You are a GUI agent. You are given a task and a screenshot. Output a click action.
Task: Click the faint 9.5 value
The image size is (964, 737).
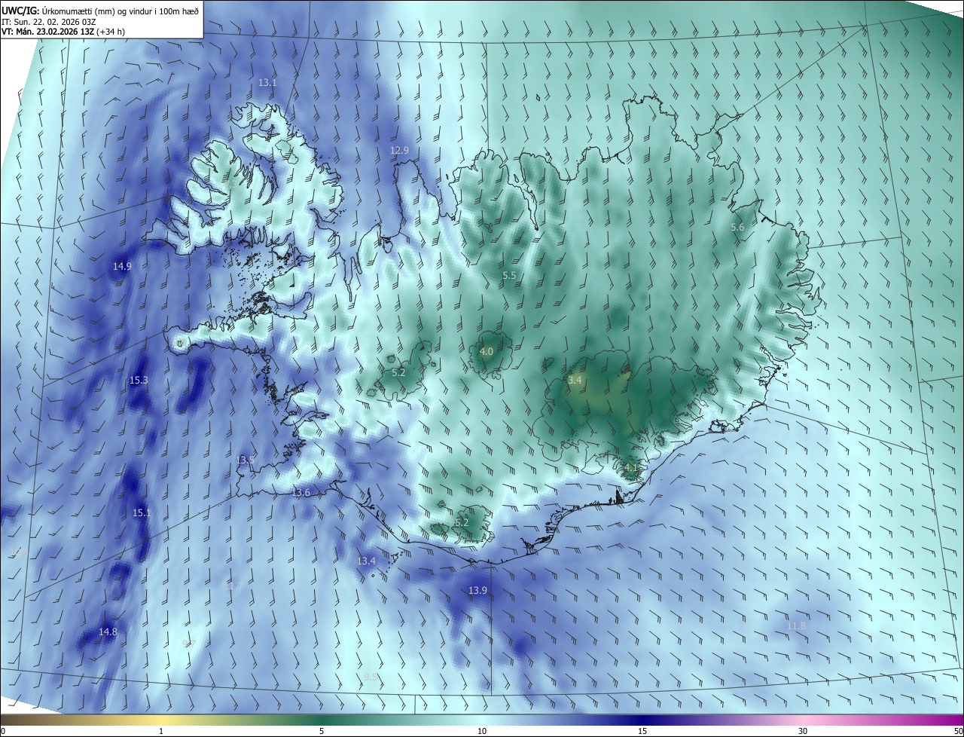pos(371,677)
